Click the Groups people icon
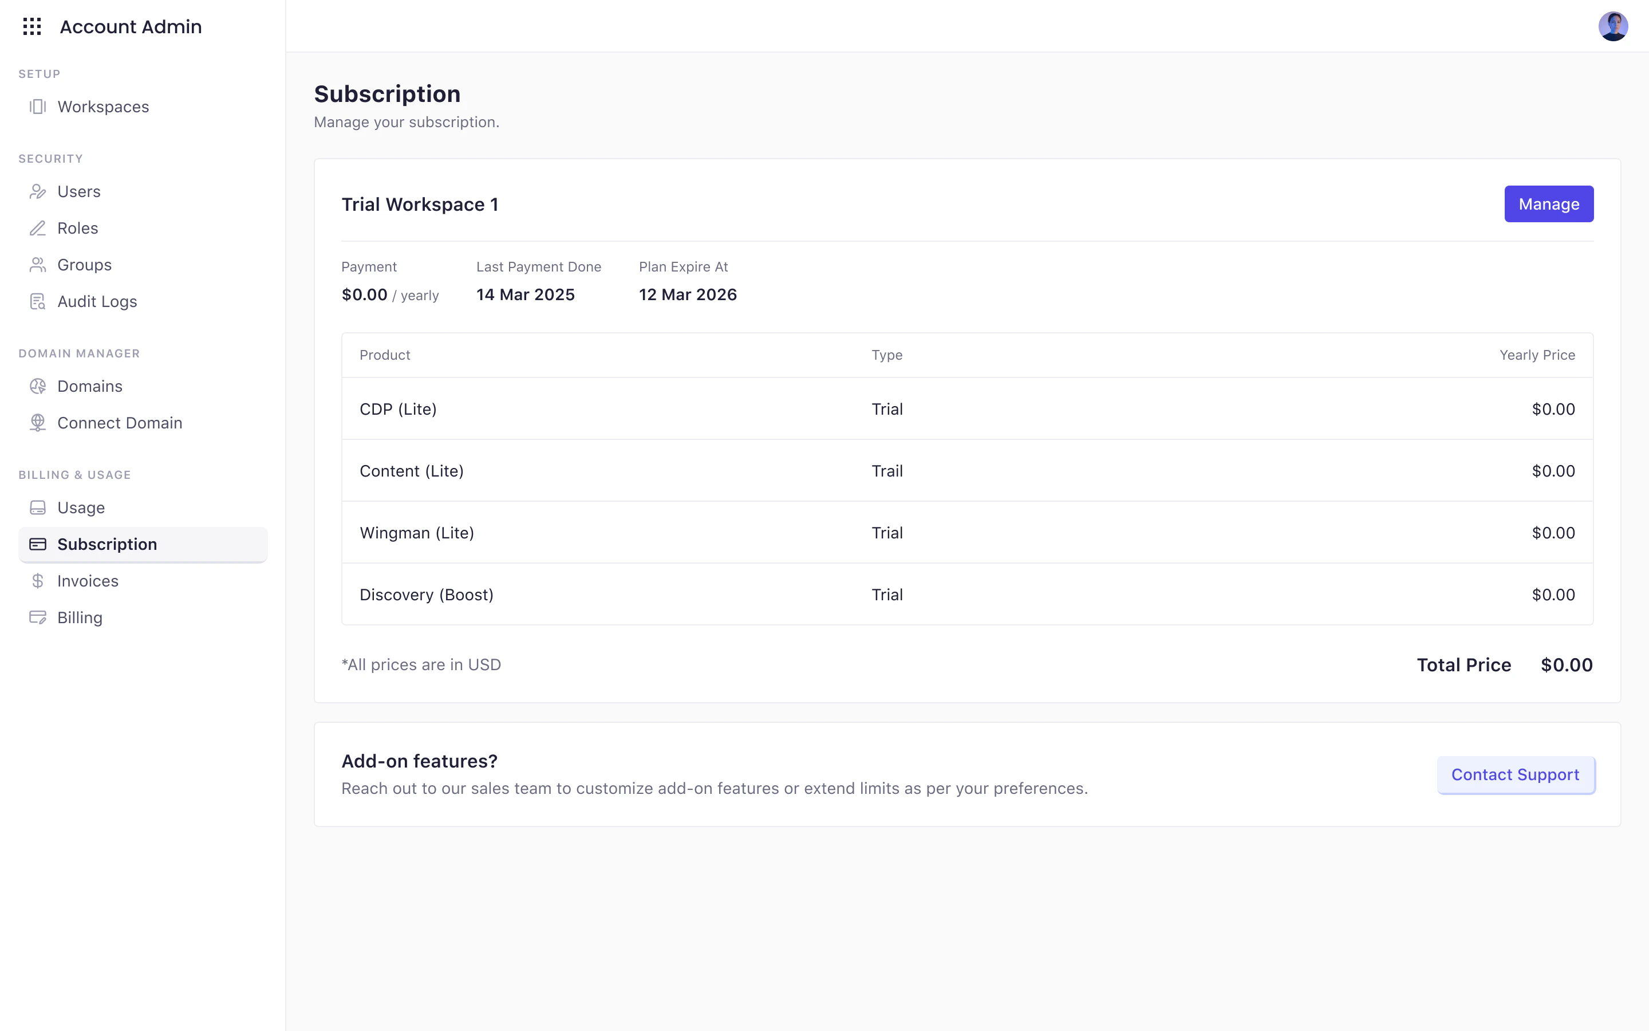The image size is (1649, 1031). pos(37,265)
